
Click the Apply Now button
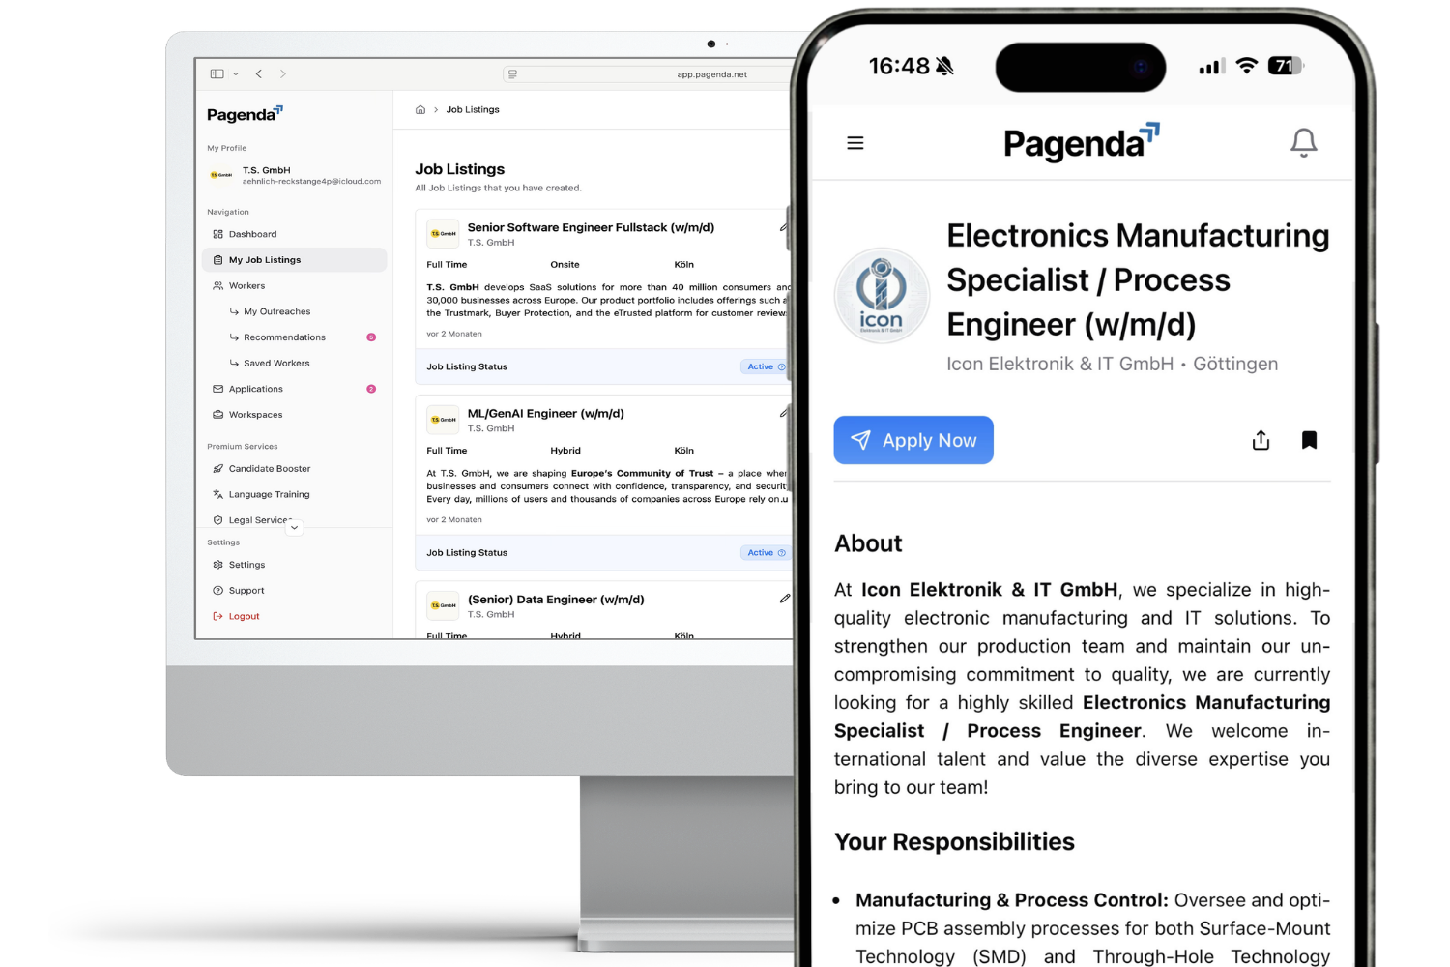click(x=913, y=440)
